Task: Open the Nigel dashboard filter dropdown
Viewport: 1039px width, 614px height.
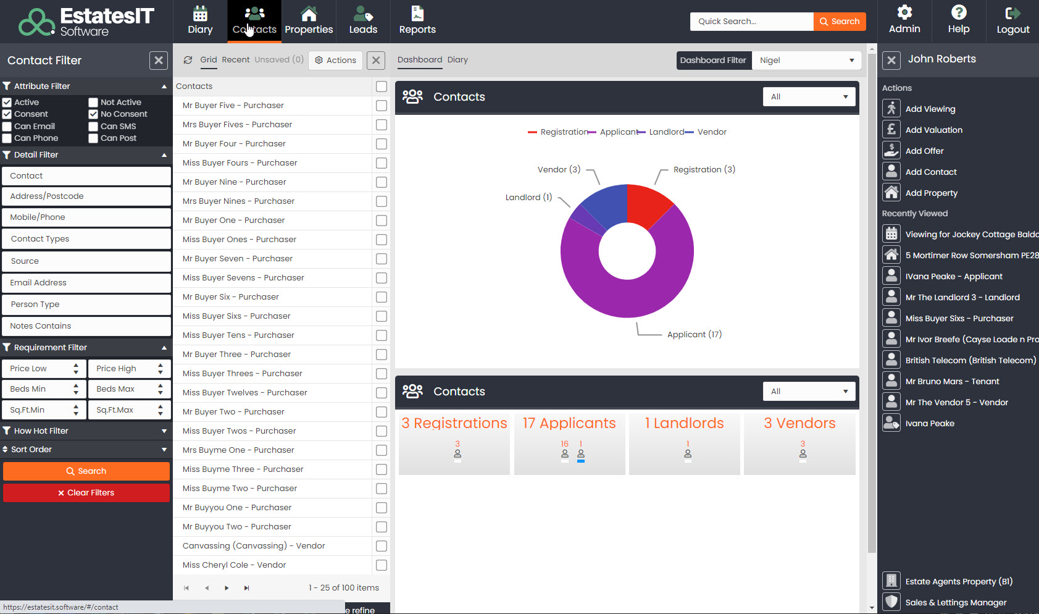Action: click(x=806, y=61)
